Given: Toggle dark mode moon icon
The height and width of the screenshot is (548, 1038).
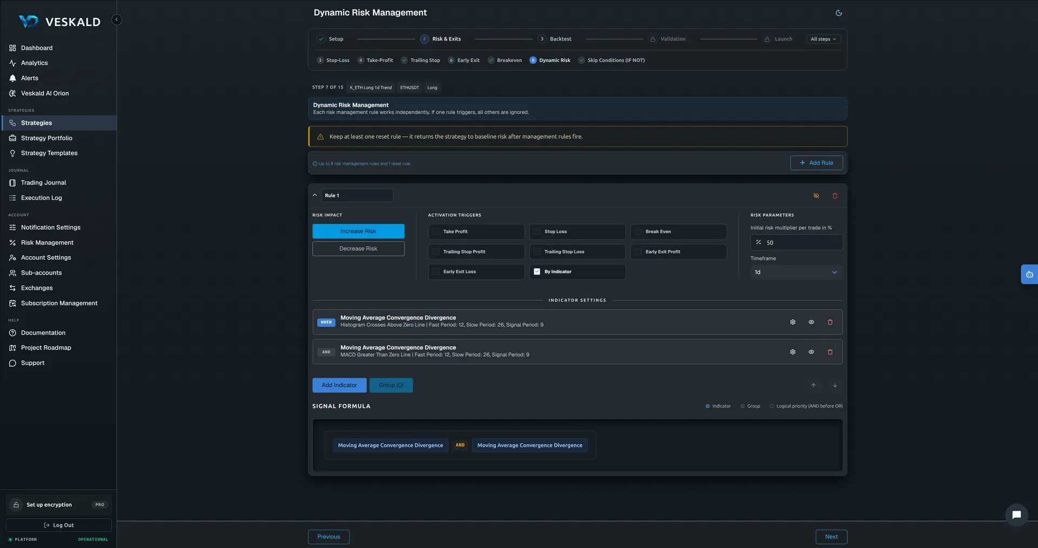Looking at the screenshot, I should pos(839,13).
